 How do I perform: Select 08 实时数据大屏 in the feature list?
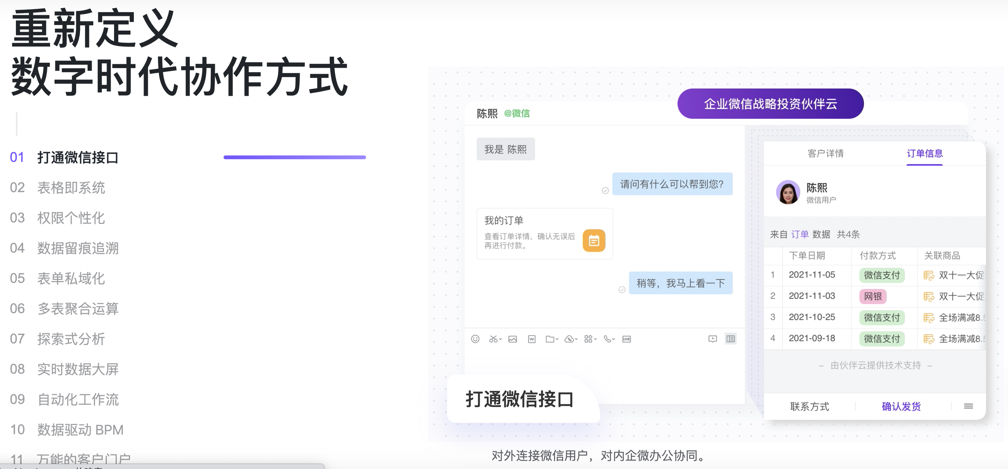pos(64,370)
